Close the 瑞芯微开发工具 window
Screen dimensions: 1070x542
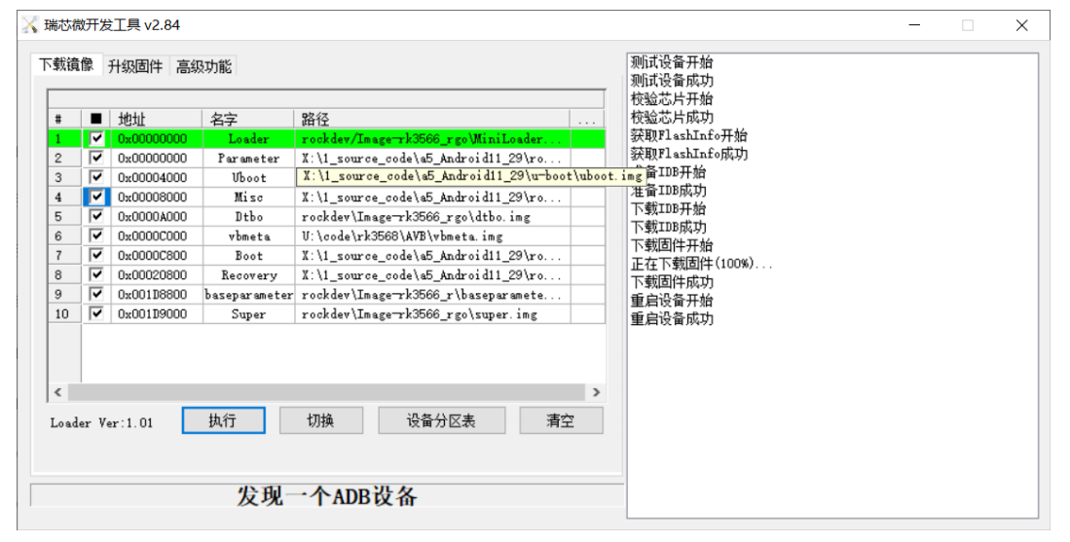click(x=1021, y=25)
